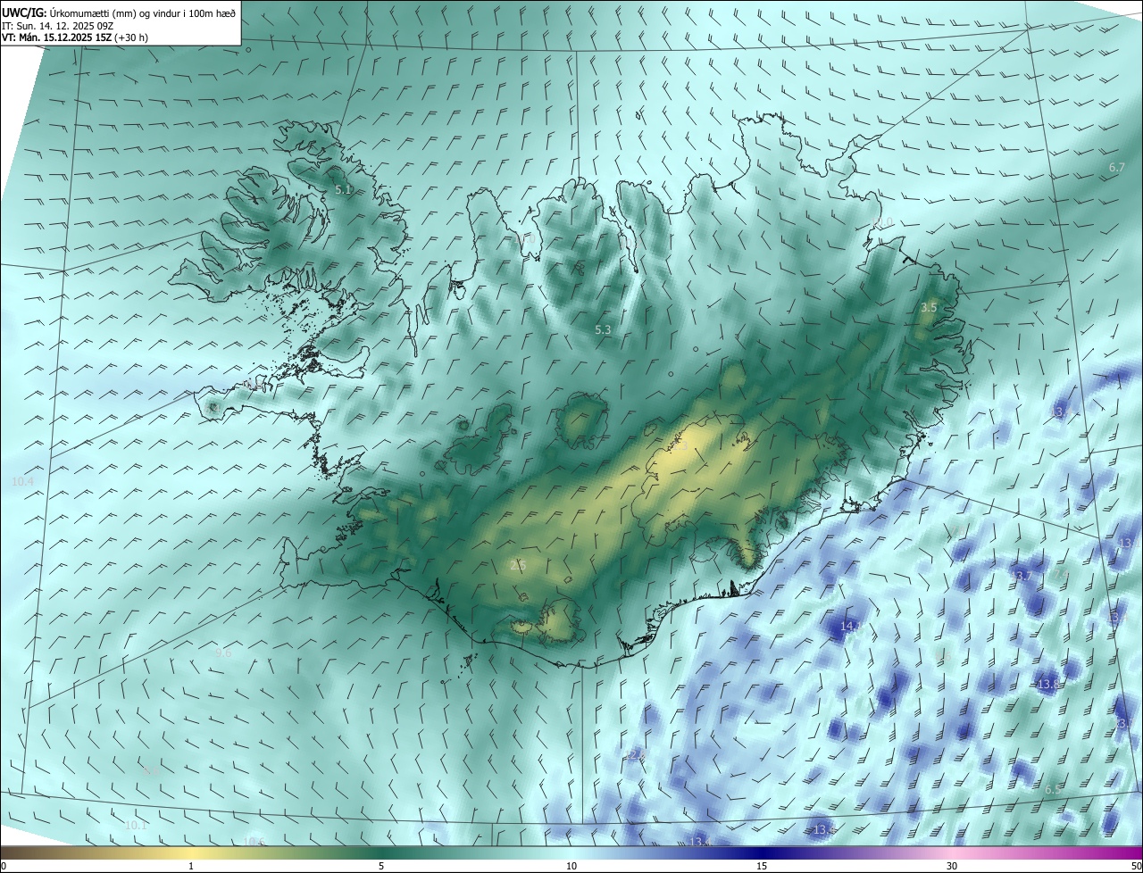Image resolution: width=1143 pixels, height=873 pixels.
Task: Click the 'VT: Mán. 15.12.2025 15Z (+30 h)' line
Action: coord(75,37)
